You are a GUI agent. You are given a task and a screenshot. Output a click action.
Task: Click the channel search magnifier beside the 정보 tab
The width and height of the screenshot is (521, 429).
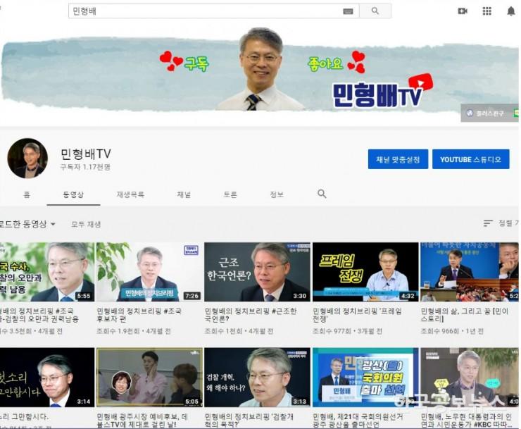322,194
